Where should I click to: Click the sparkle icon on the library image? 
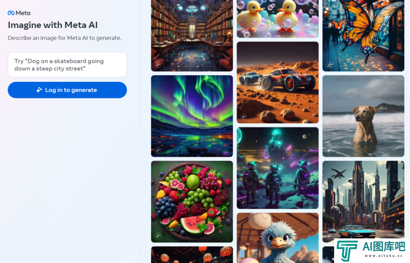coord(158,64)
